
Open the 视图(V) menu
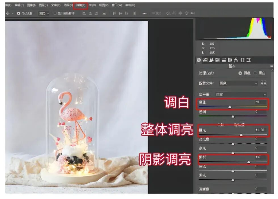click(x=104, y=5)
